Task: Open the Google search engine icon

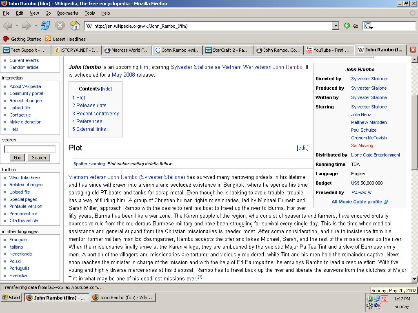Action: (x=368, y=26)
